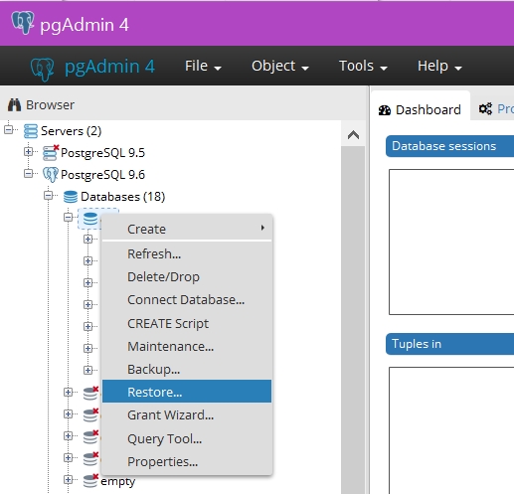
Task: Click the disconnected PostgreSQL 9.5 server icon
Action: tap(51, 153)
